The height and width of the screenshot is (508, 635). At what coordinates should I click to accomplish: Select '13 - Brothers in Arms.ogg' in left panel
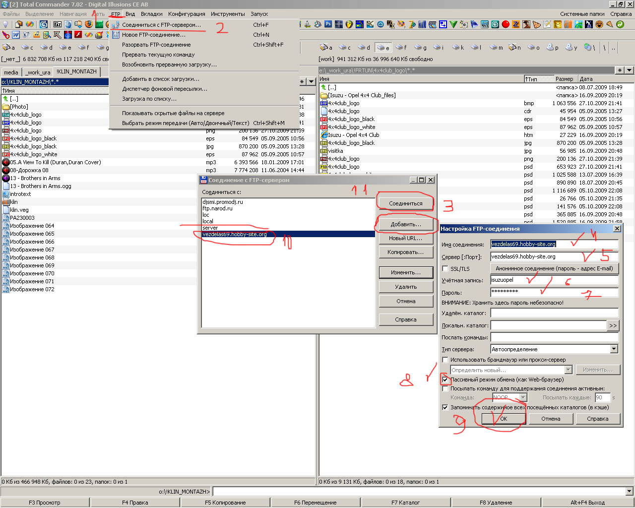pos(41,186)
